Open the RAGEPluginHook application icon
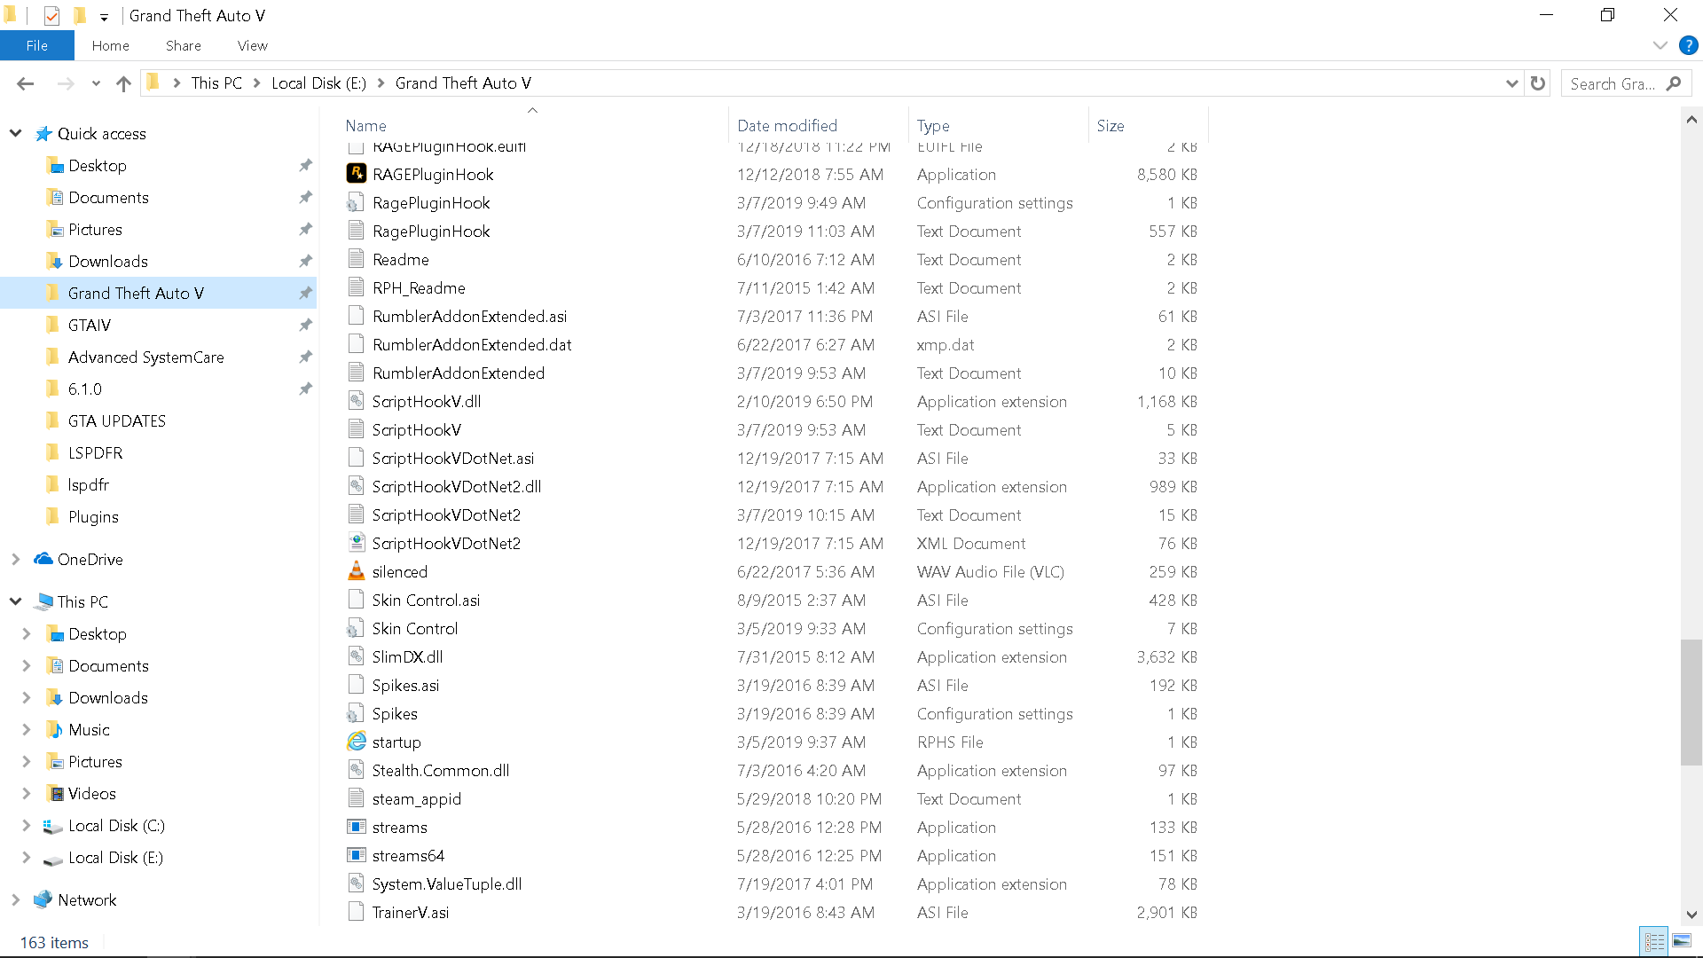Image resolution: width=1703 pixels, height=958 pixels. 357,174
